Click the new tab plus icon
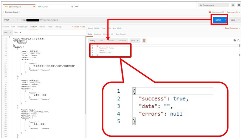241x138 pixels. (x=72, y=7)
